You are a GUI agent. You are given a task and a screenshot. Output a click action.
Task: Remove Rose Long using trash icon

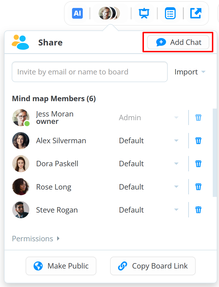[x=198, y=187]
